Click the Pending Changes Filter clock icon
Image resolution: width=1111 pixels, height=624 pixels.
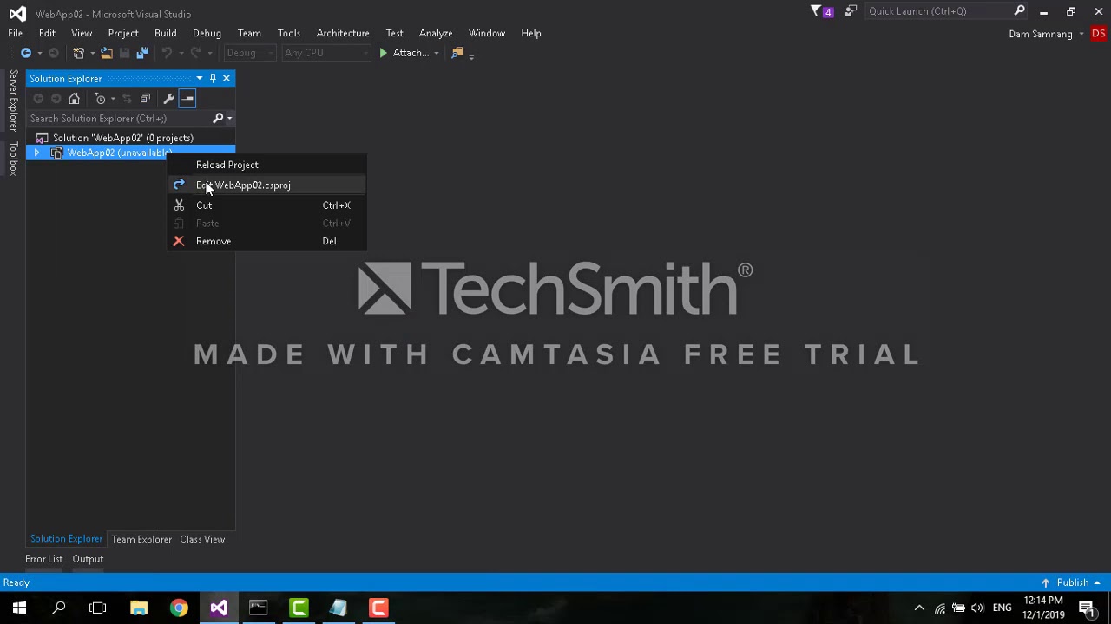click(100, 99)
